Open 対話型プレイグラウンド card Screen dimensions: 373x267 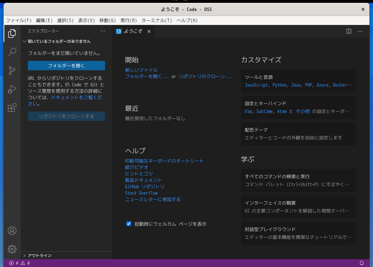point(299,233)
